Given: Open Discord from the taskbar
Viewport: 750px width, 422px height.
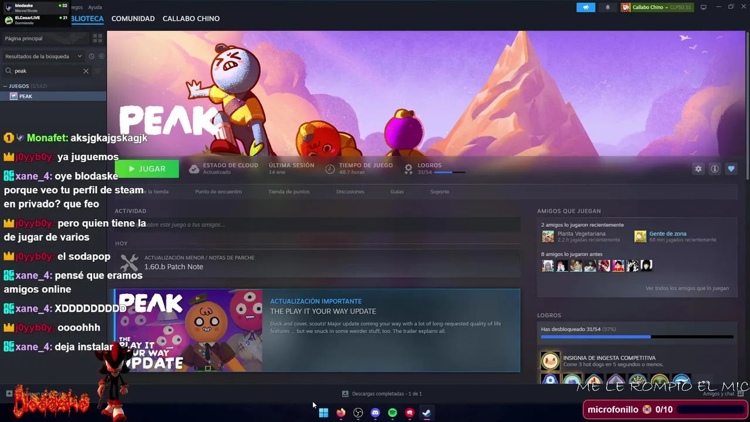Looking at the screenshot, I should 376,413.
